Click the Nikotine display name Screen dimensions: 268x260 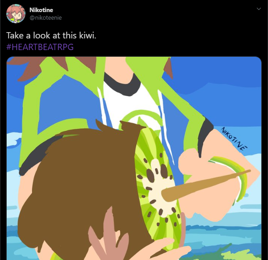click(x=41, y=10)
